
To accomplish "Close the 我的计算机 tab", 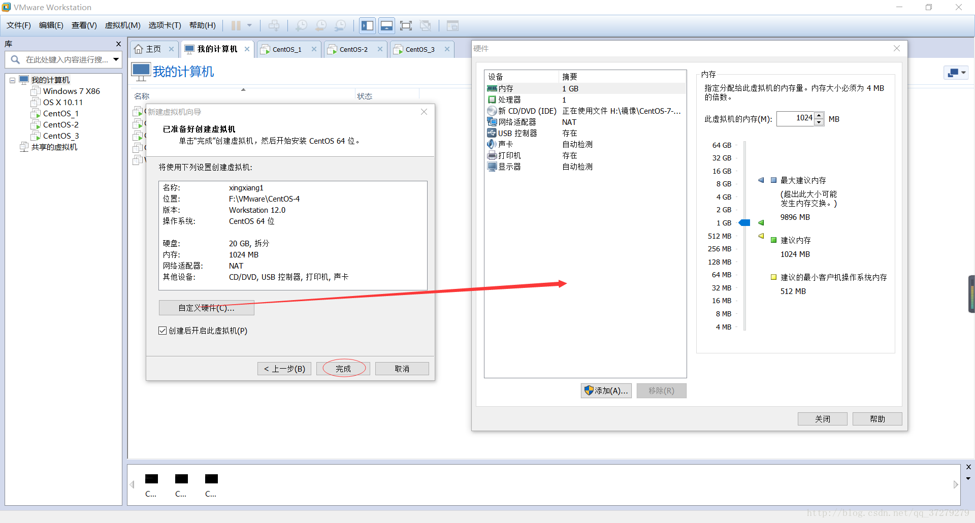I will (x=247, y=49).
